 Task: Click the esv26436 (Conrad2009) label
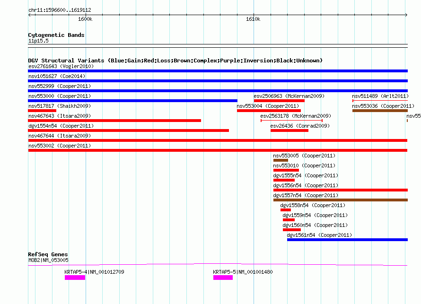coord(300,126)
